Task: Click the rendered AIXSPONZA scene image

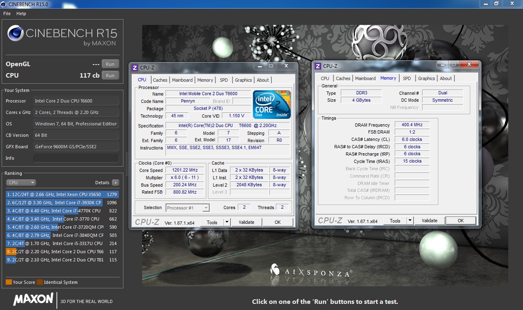Action: (x=325, y=155)
